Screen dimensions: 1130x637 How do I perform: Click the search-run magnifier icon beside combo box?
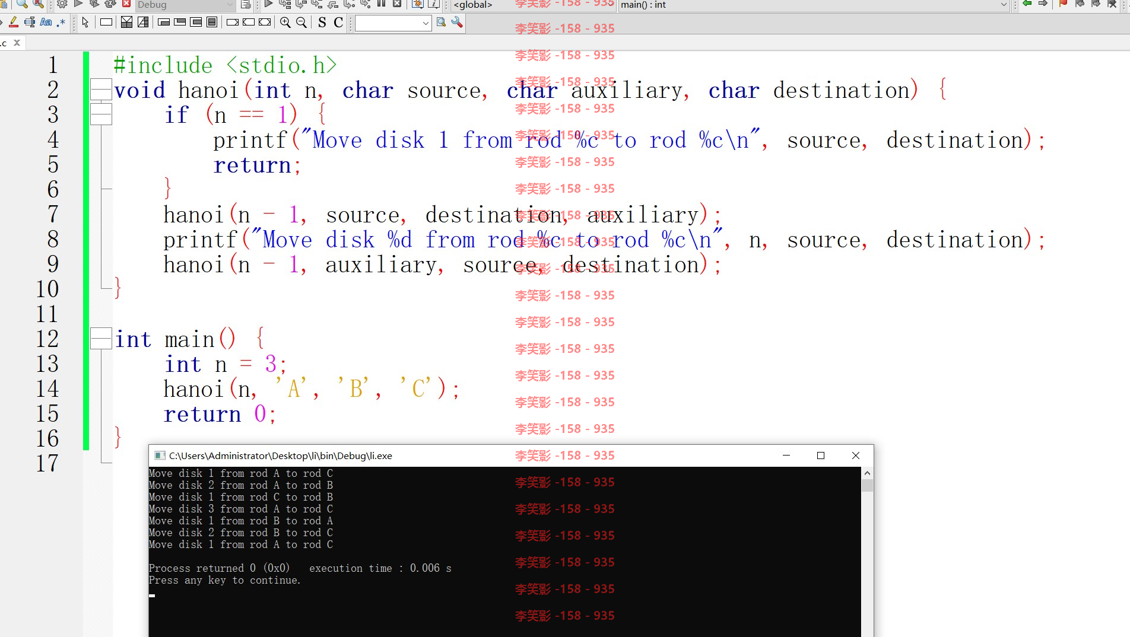pos(441,23)
